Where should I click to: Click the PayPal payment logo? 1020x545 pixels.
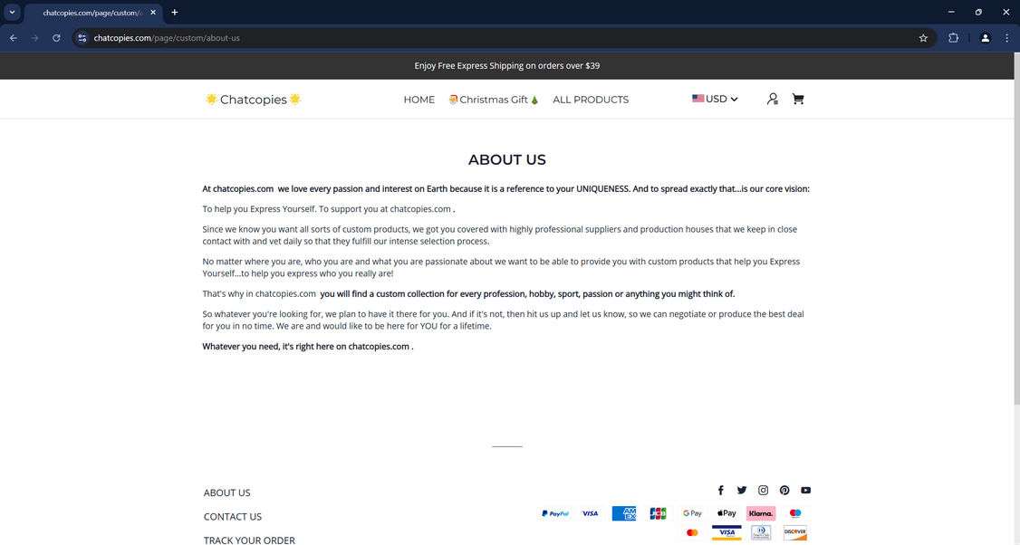(x=555, y=514)
